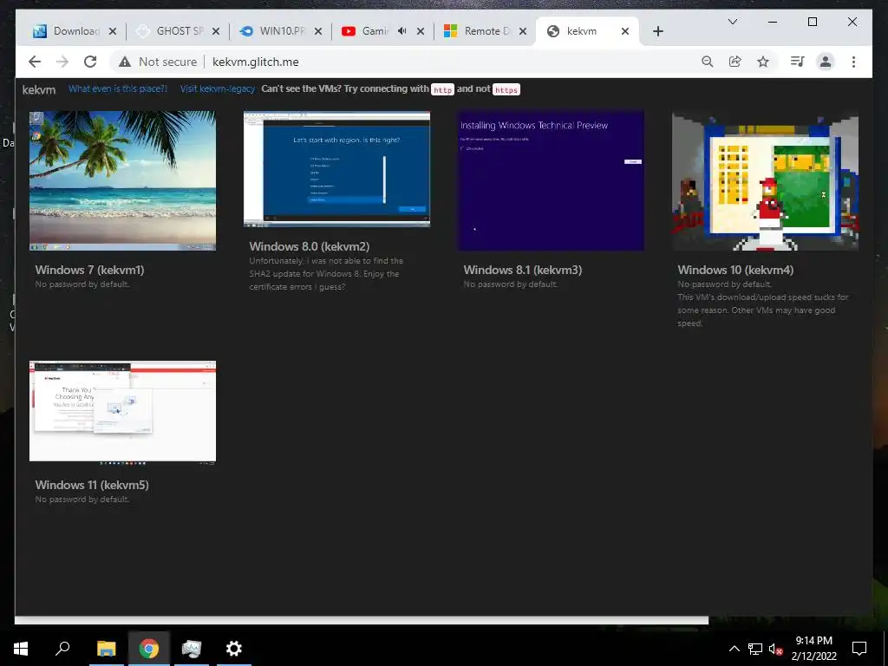The image size is (888, 666).
Task: Click the Chrome taskbar icon
Action: [x=149, y=649]
